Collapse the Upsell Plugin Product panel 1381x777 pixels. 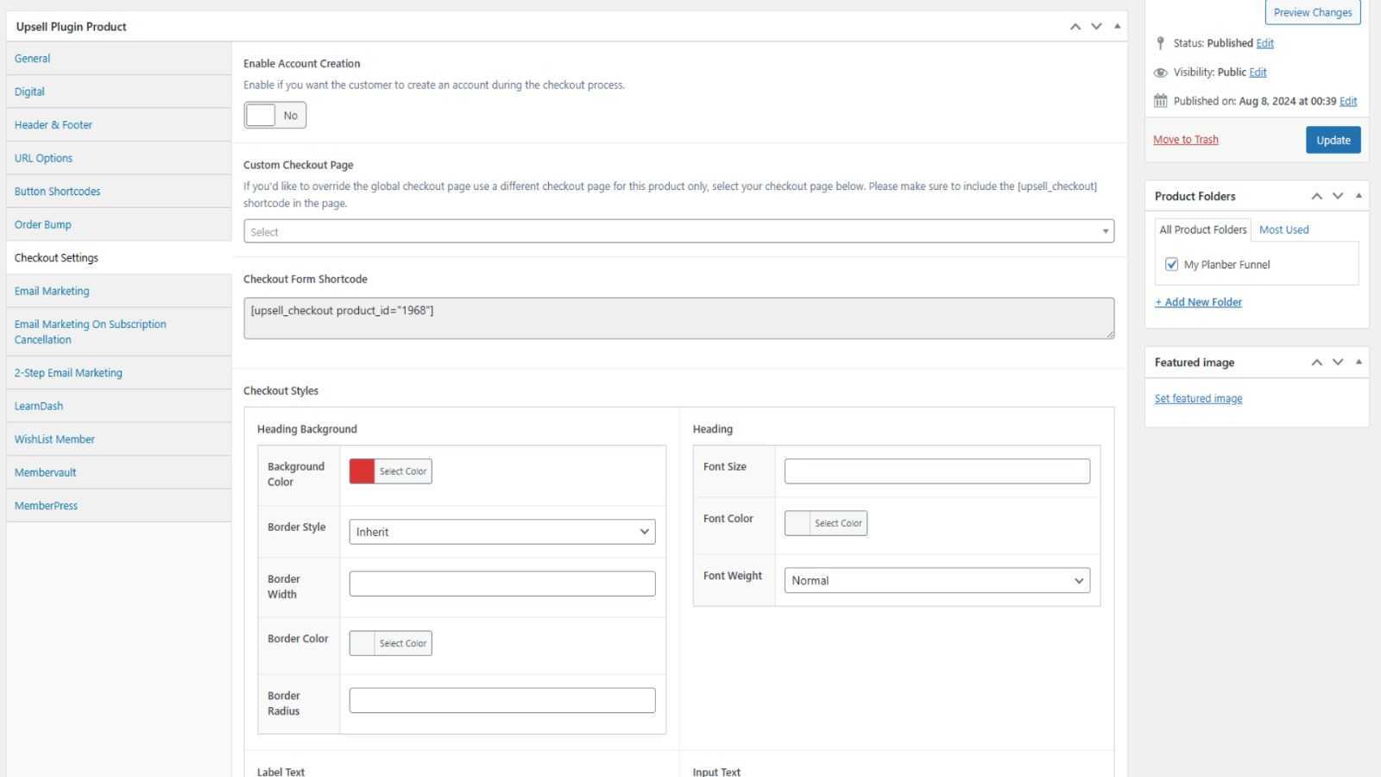tap(1117, 27)
